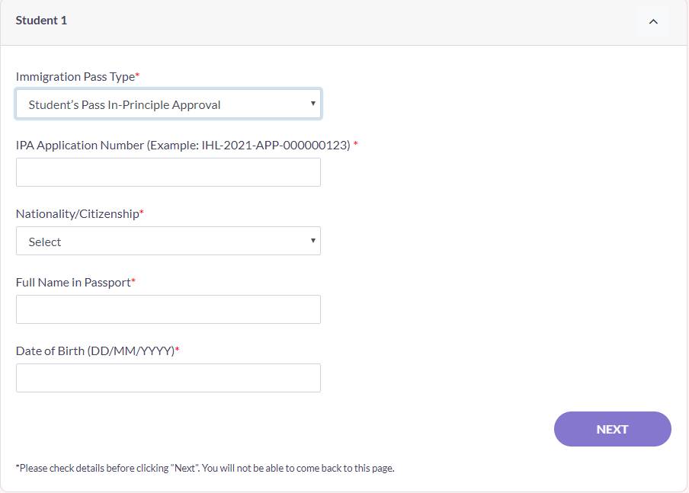This screenshot has height=493, width=689.
Task: Focus the IPA Application Number field
Action: [x=168, y=173]
